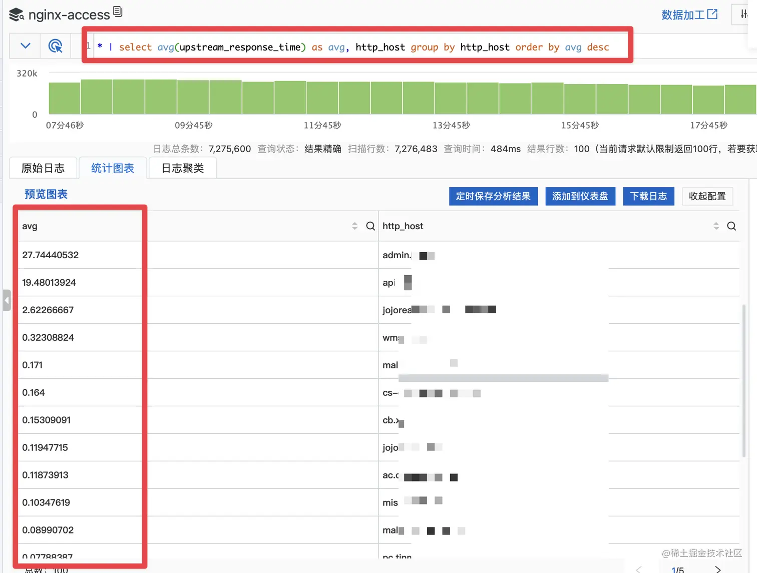Select value 27.74440532
The height and width of the screenshot is (573, 757).
(50, 255)
